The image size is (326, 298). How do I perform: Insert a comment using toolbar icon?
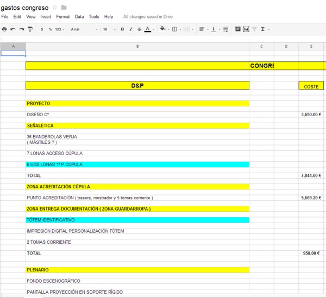tap(237, 29)
